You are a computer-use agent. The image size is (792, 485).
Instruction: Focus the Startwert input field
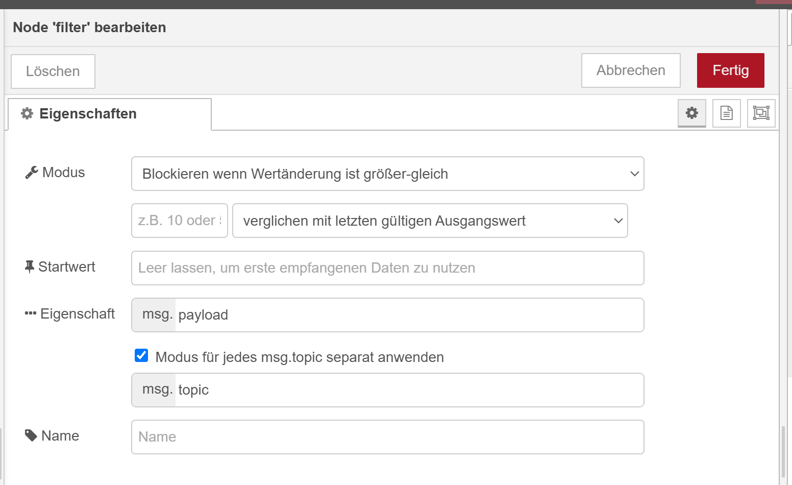[388, 268]
